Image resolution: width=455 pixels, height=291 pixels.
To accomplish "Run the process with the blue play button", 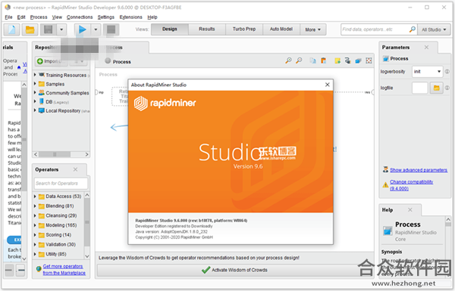I will [83, 29].
